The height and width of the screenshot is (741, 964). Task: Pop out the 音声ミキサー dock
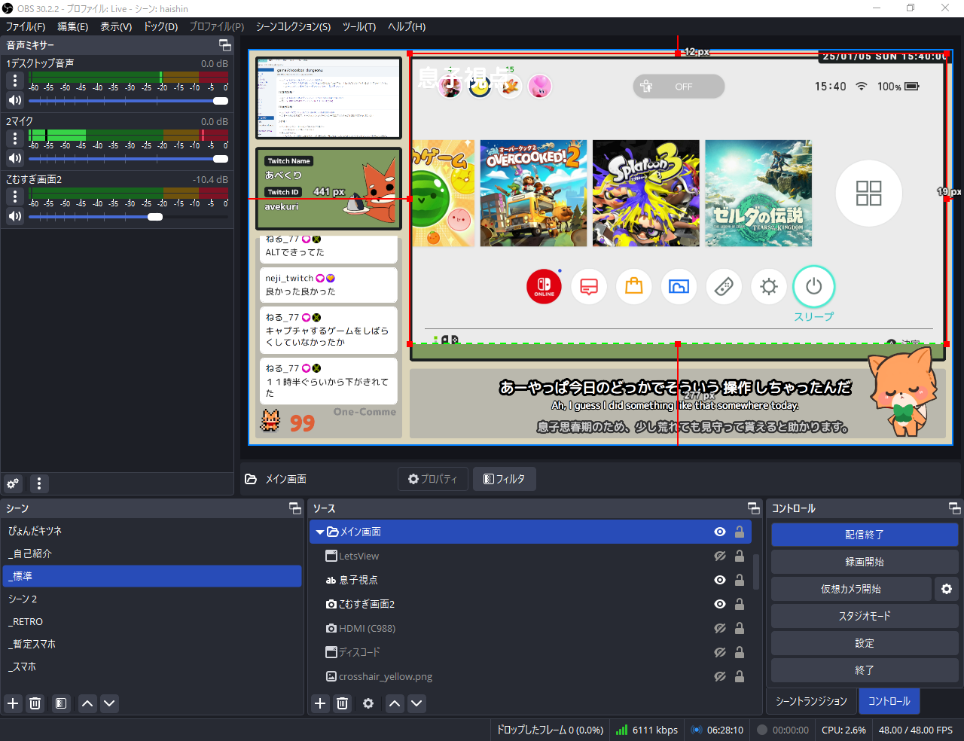(224, 45)
